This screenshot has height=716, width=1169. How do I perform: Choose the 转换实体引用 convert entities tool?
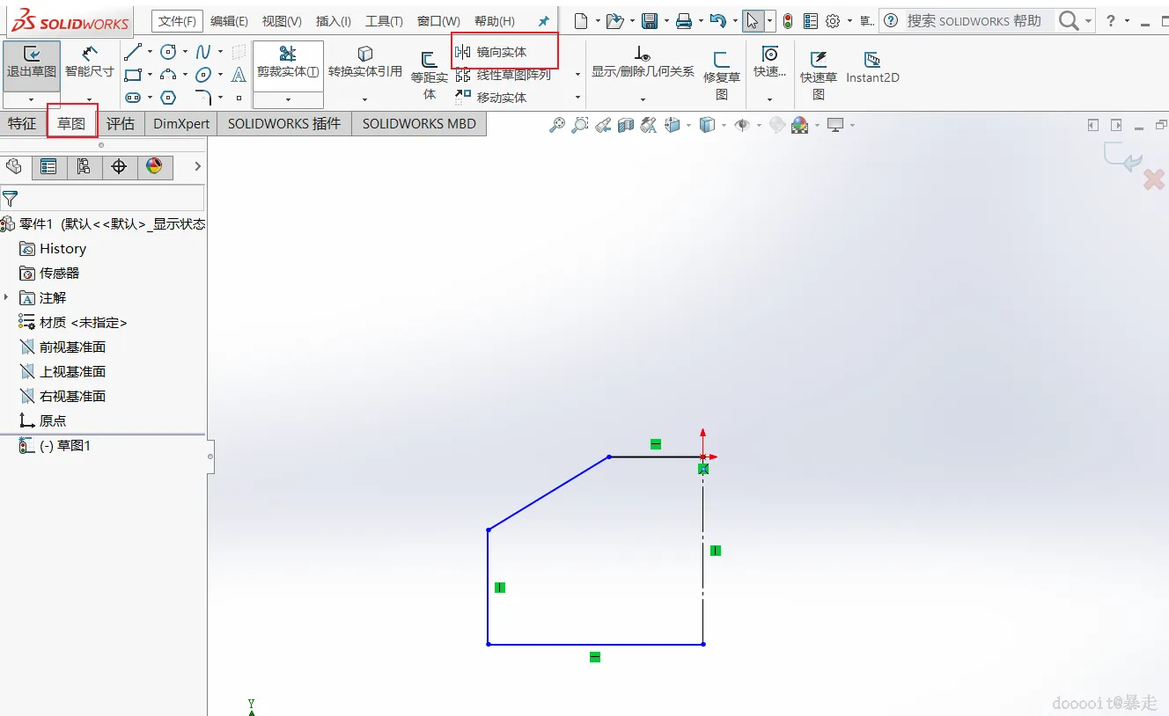[x=364, y=63]
